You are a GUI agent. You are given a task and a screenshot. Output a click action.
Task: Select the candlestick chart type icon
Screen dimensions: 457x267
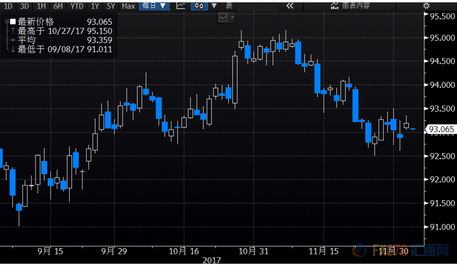pos(199,6)
